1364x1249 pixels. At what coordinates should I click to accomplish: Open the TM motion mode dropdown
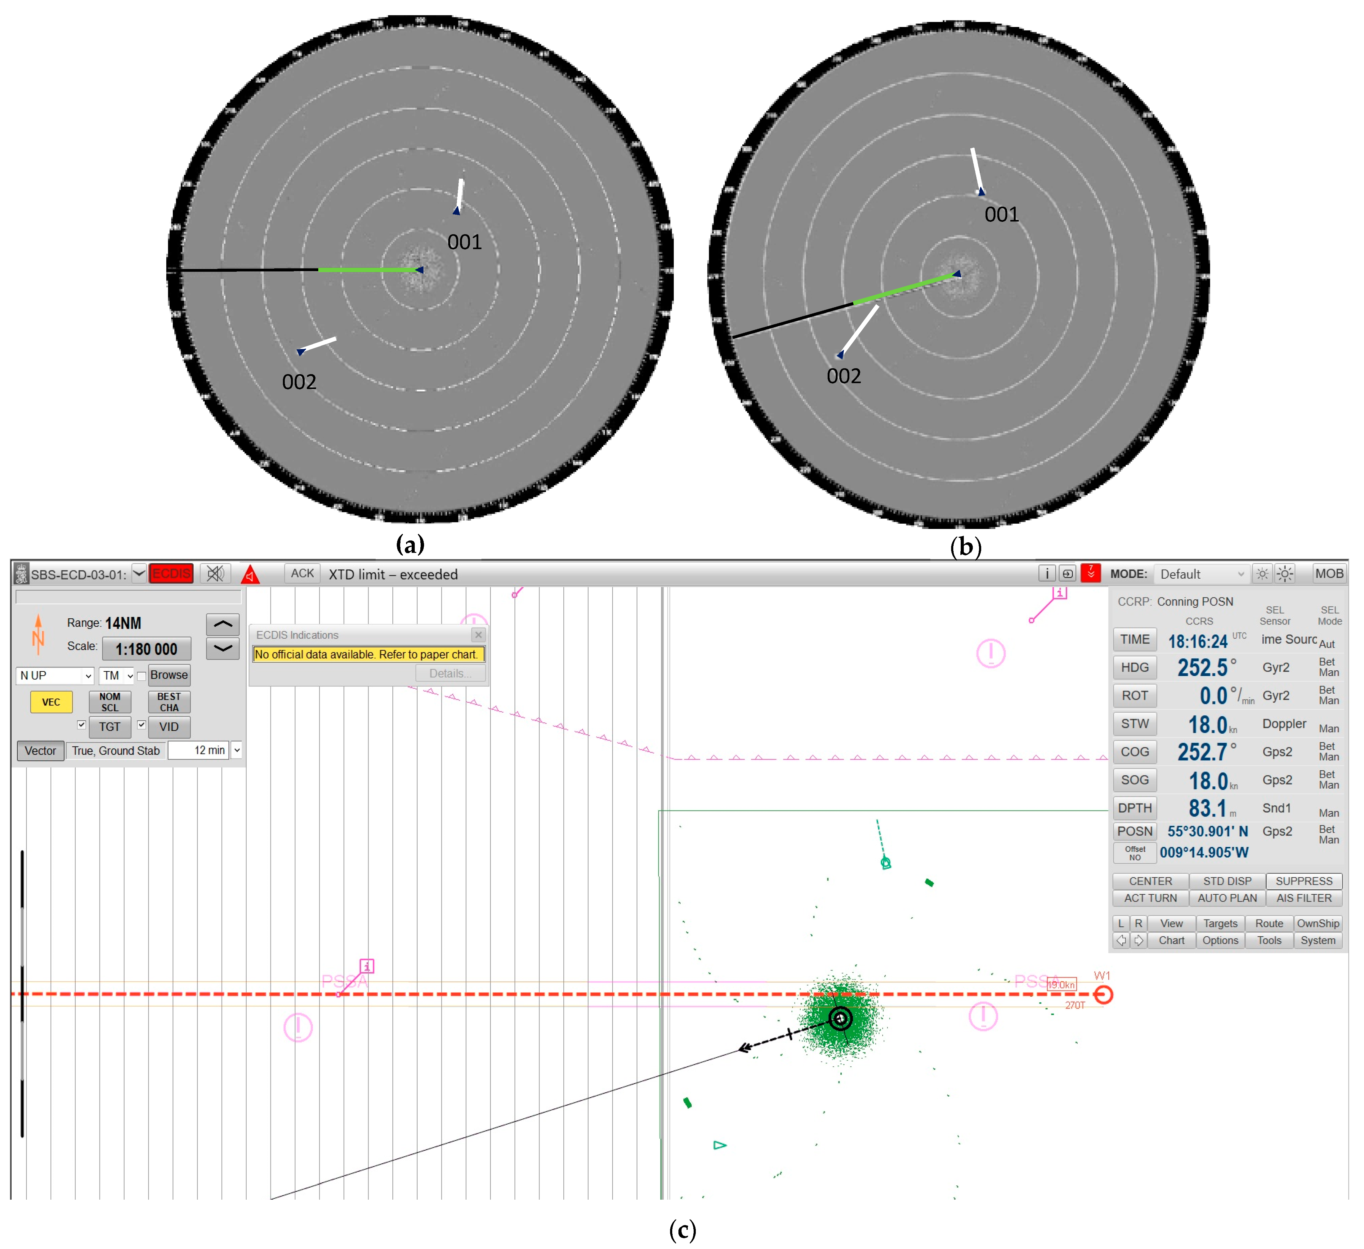click(x=116, y=675)
